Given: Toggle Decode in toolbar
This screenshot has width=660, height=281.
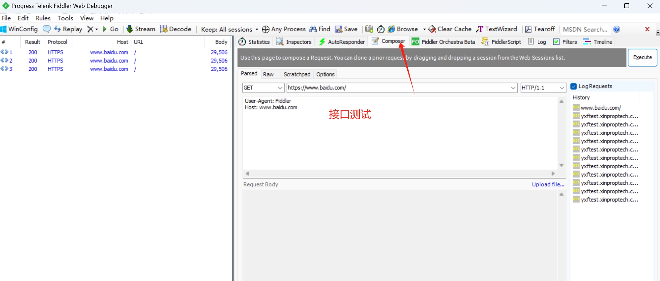Looking at the screenshot, I should tap(176, 29).
